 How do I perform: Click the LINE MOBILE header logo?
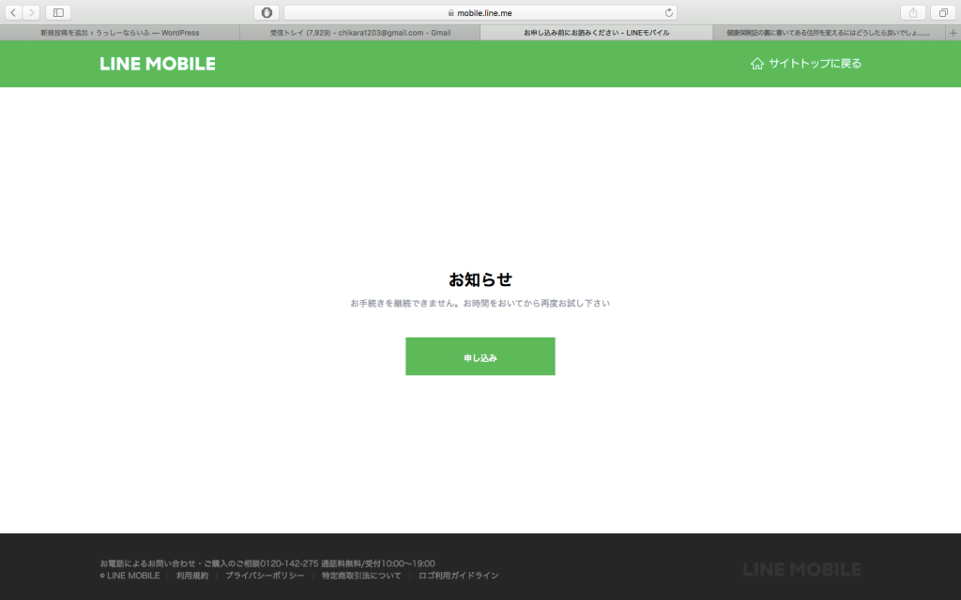(x=158, y=64)
